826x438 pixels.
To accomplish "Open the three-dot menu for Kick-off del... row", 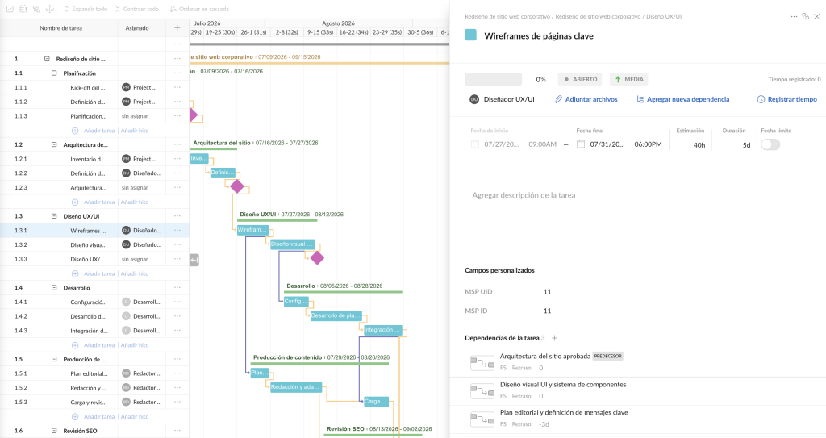I will [x=177, y=87].
